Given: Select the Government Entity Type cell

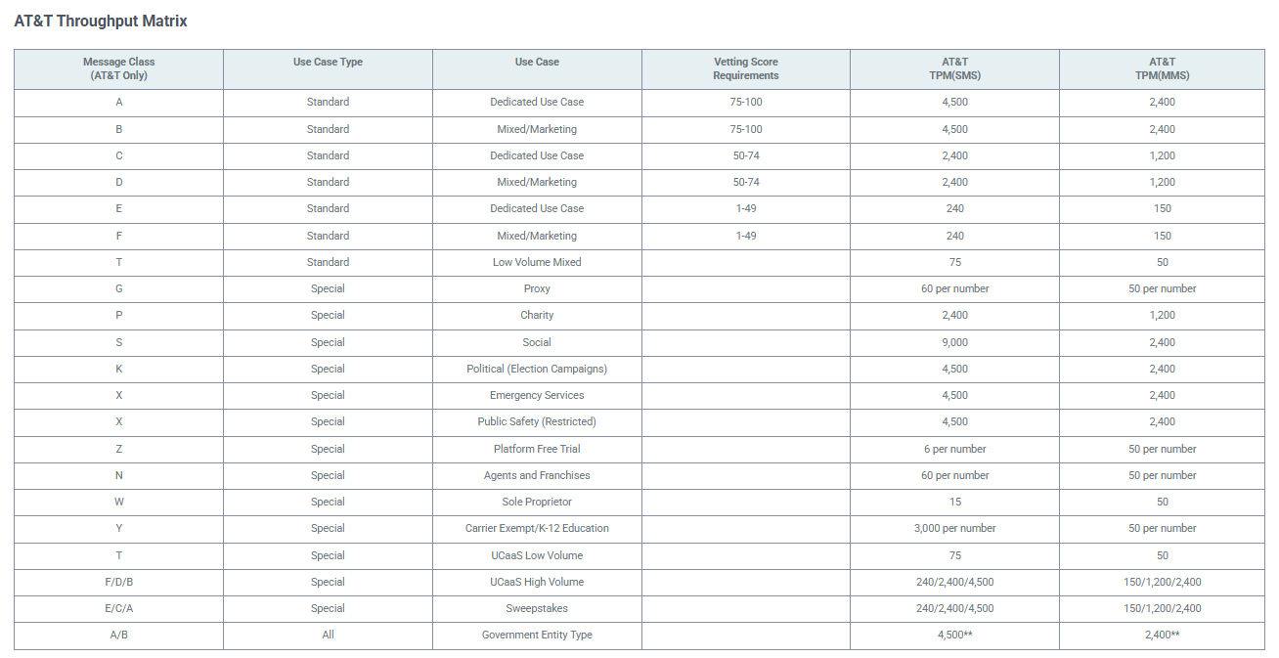Looking at the screenshot, I should click(537, 635).
